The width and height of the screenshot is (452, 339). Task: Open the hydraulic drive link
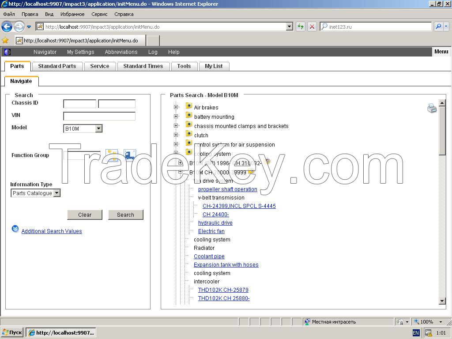(215, 222)
